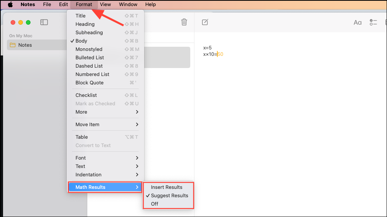
Task: Create a new note with the compose icon
Action: click(205, 22)
